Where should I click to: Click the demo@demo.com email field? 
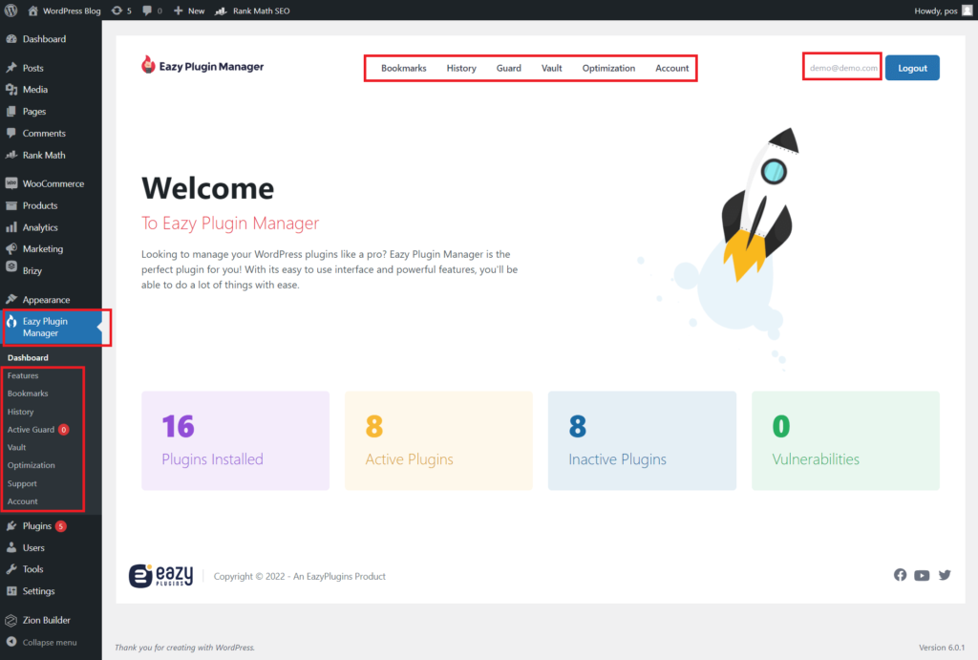pyautogui.click(x=842, y=68)
